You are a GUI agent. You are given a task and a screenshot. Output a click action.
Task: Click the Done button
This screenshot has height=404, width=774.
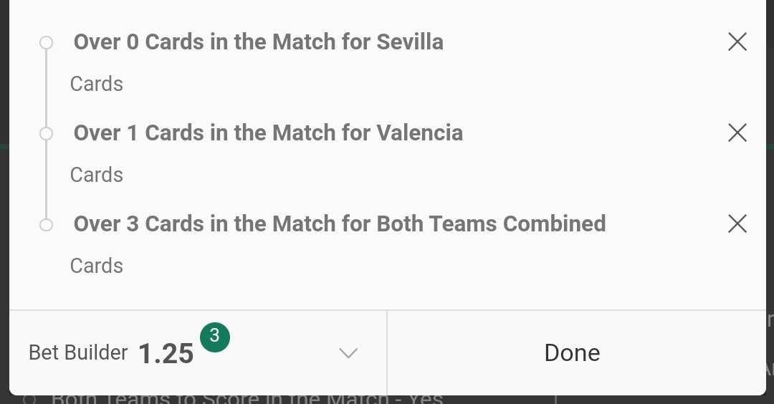click(572, 352)
